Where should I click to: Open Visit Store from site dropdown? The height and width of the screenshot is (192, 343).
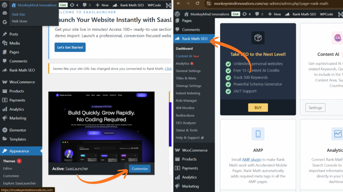[19, 21]
